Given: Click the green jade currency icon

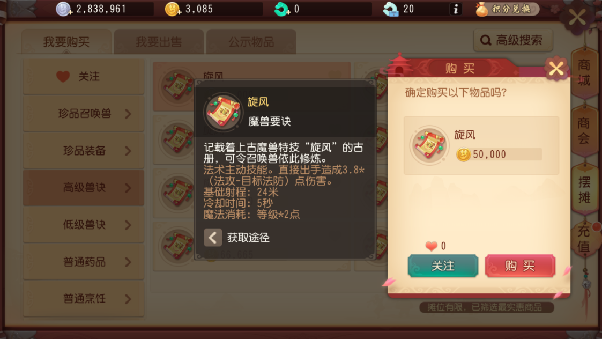Looking at the screenshot, I should 282,9.
